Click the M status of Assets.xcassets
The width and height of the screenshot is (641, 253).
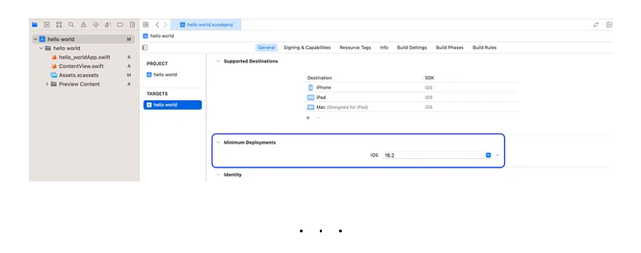pyautogui.click(x=129, y=75)
